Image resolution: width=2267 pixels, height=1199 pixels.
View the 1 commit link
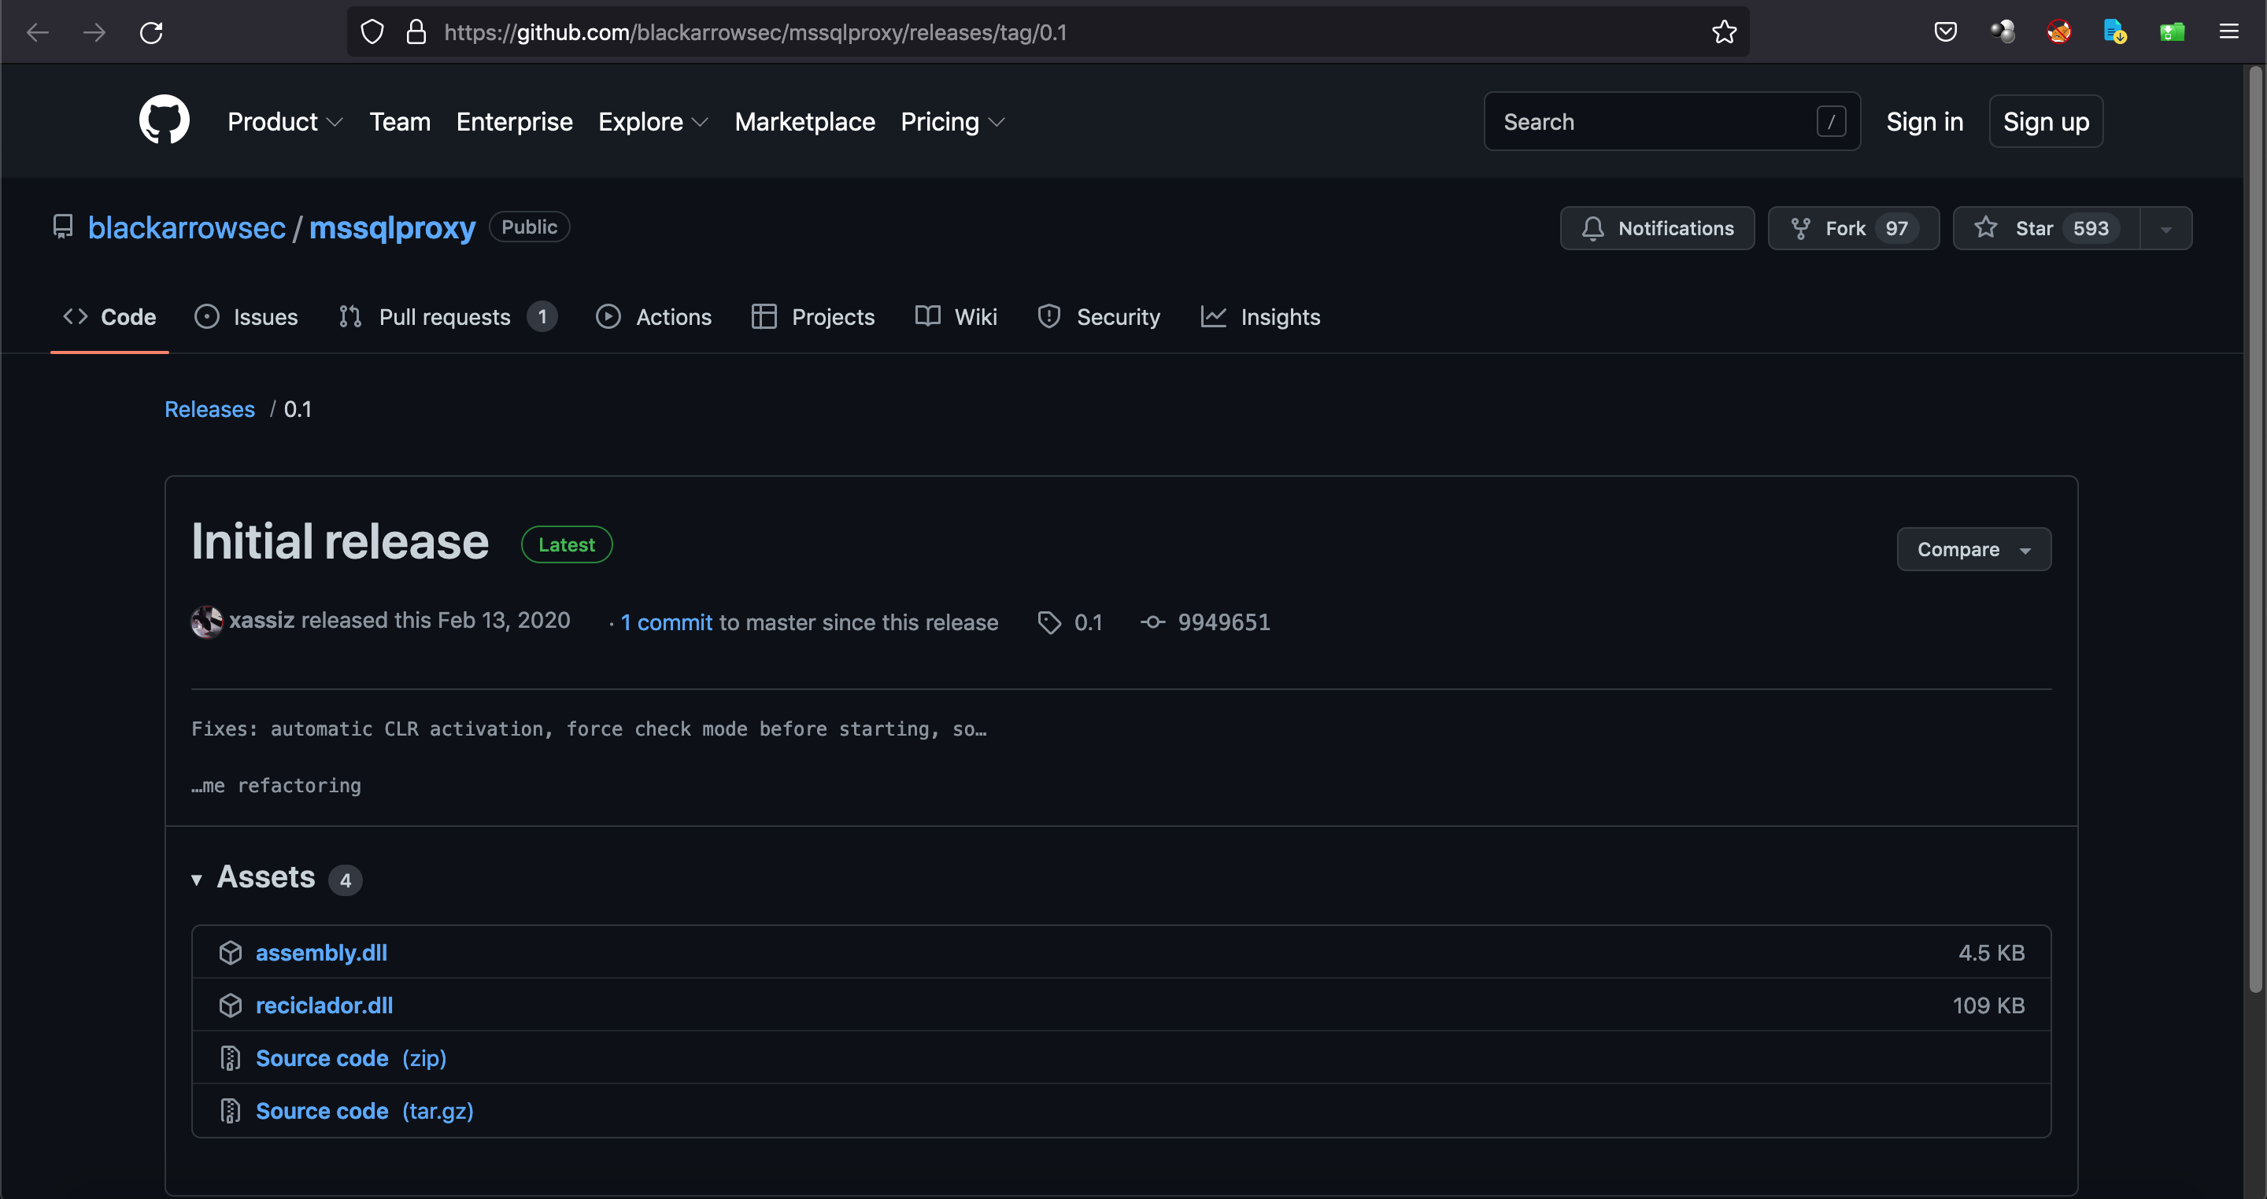point(666,622)
